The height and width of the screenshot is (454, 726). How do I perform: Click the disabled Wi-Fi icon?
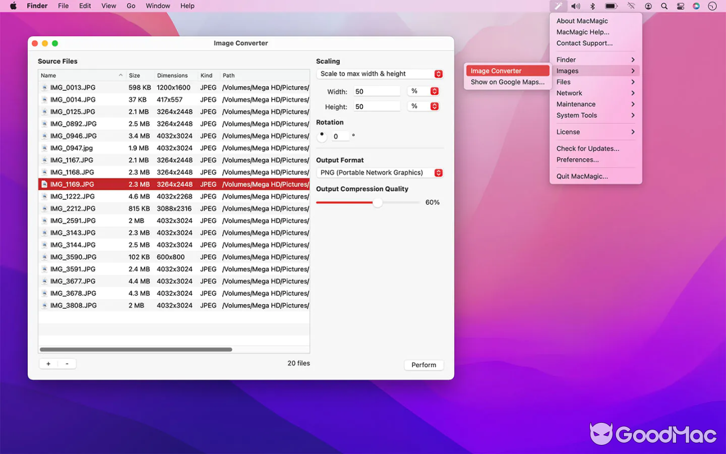(x=631, y=6)
